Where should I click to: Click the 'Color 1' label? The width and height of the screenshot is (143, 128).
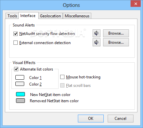tap(35, 78)
